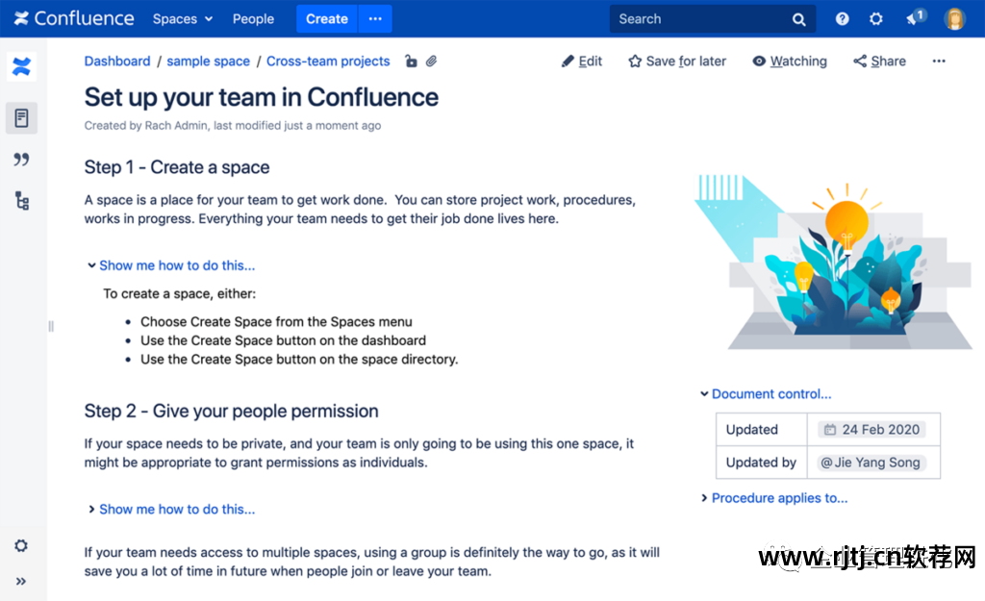Open the notifications megaphone icon
This screenshot has width=985, height=601.
click(915, 17)
